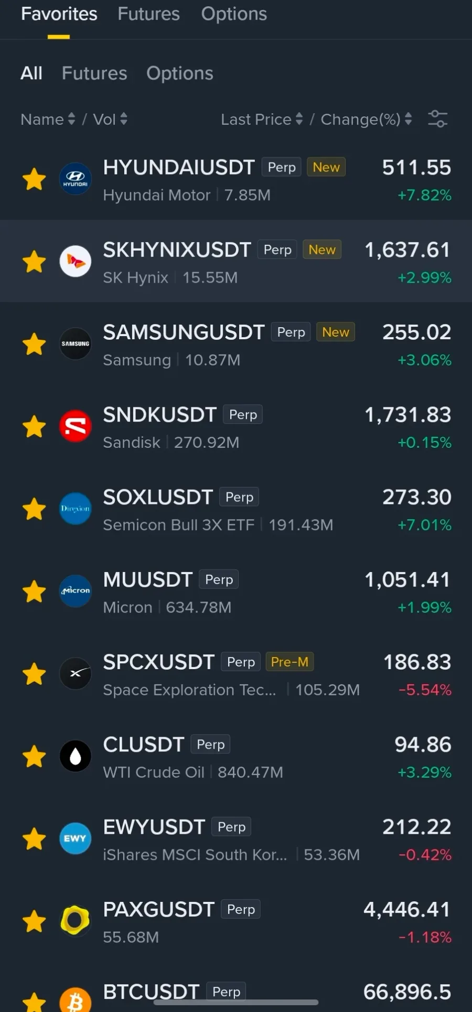The image size is (472, 1012).
Task: Sort by Last Price column
Action: pos(262,119)
